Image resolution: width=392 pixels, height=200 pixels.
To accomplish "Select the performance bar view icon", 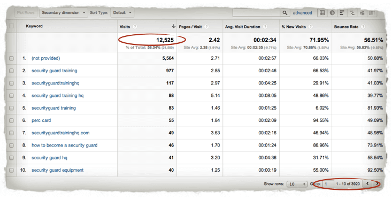I will coord(342,13).
